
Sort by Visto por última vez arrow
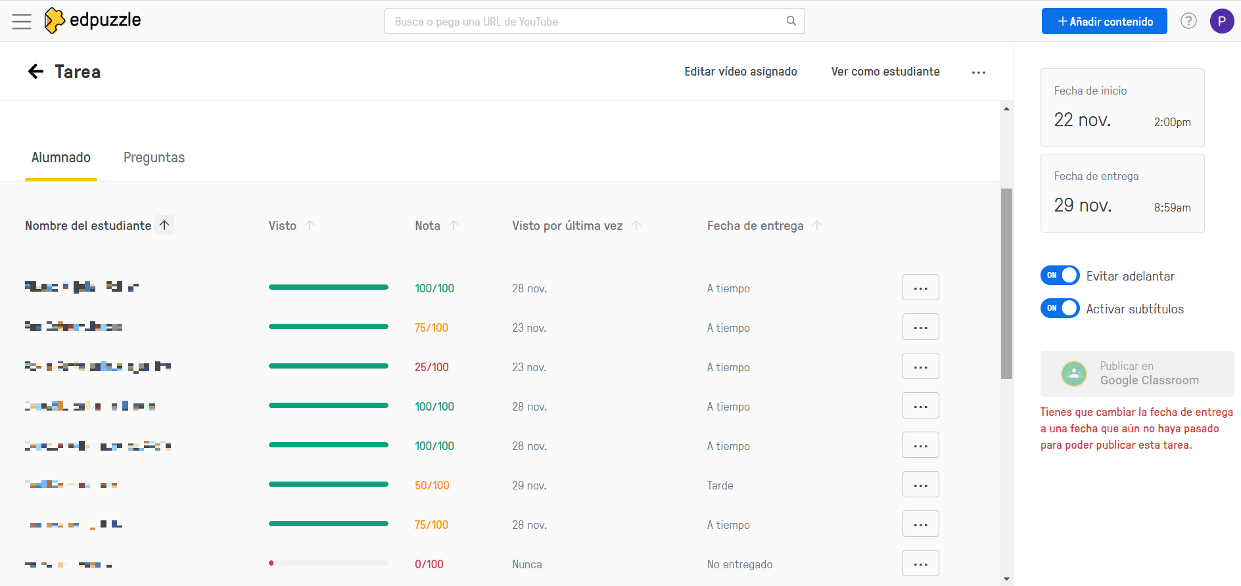click(636, 225)
